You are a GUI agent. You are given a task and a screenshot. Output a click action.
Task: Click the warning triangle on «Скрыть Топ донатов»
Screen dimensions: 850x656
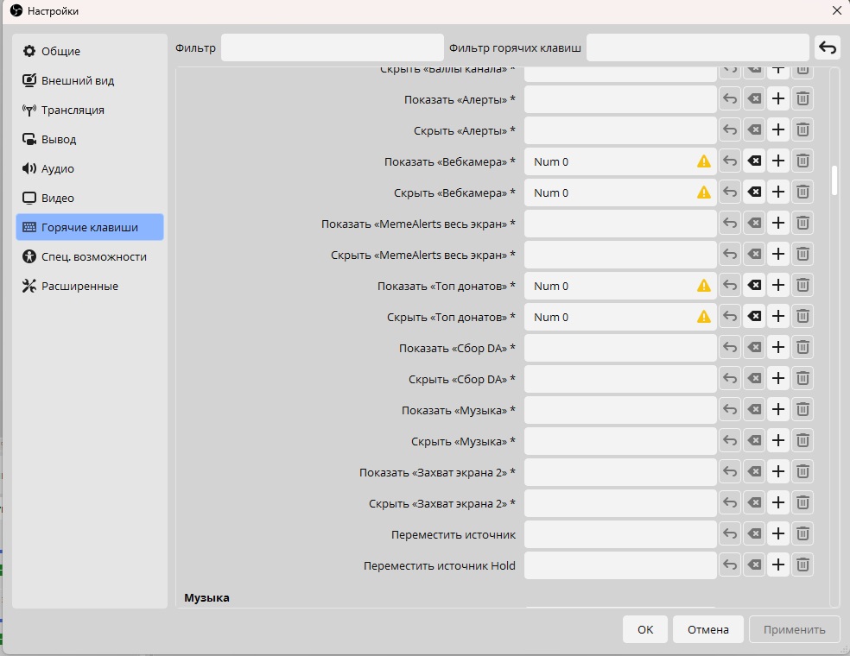(x=704, y=317)
